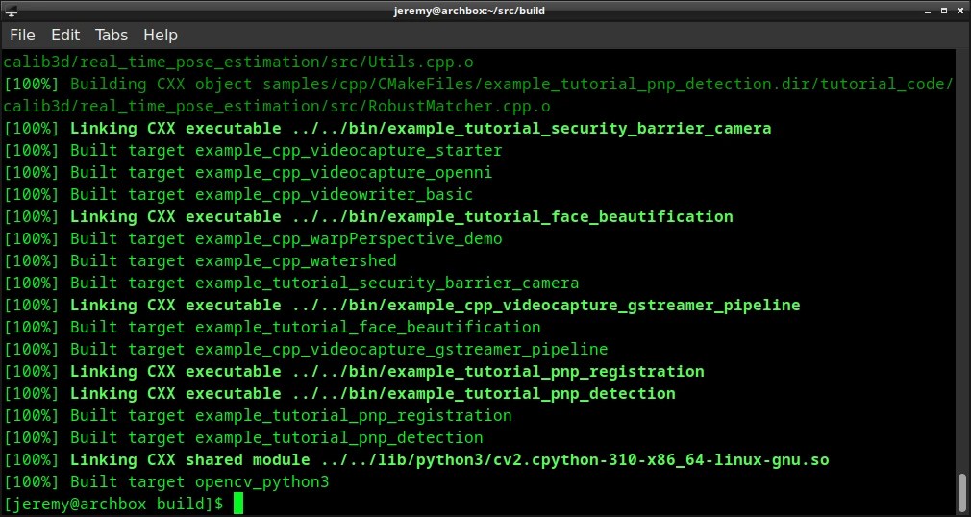Image resolution: width=971 pixels, height=517 pixels.
Task: Close the terminal window
Action: coord(959,11)
